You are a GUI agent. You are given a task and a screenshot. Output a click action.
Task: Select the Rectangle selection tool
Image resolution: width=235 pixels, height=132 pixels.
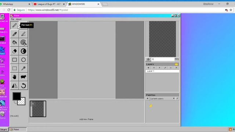(15, 69)
